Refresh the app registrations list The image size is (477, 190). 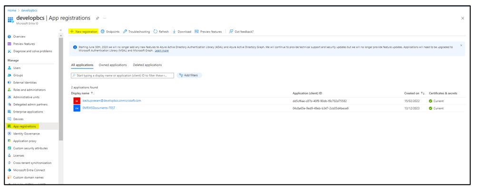tap(161, 32)
